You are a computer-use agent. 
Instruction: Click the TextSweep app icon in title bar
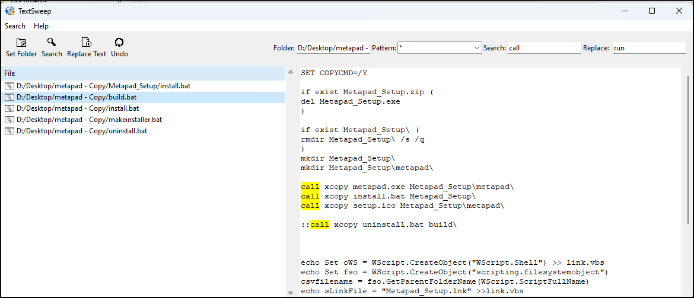[9, 11]
